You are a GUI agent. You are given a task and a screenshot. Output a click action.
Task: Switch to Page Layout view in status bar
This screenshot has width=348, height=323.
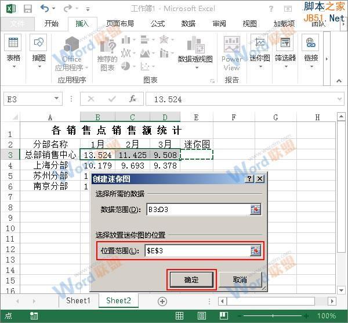tap(201, 315)
